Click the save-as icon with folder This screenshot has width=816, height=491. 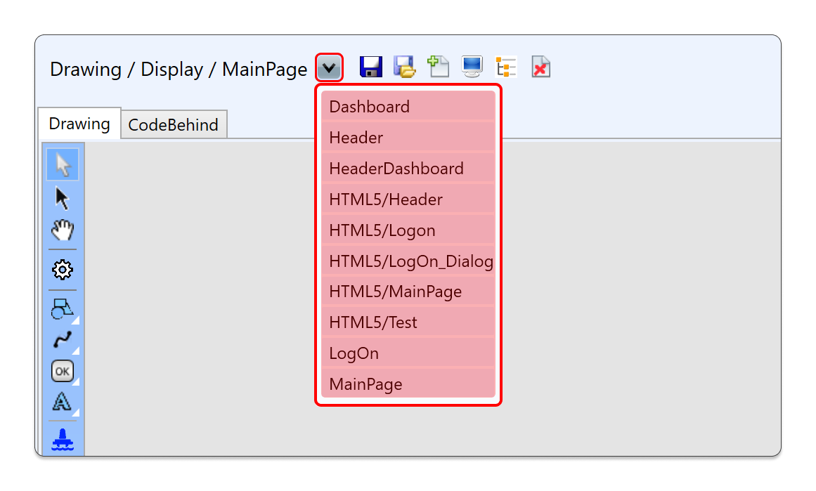click(404, 67)
